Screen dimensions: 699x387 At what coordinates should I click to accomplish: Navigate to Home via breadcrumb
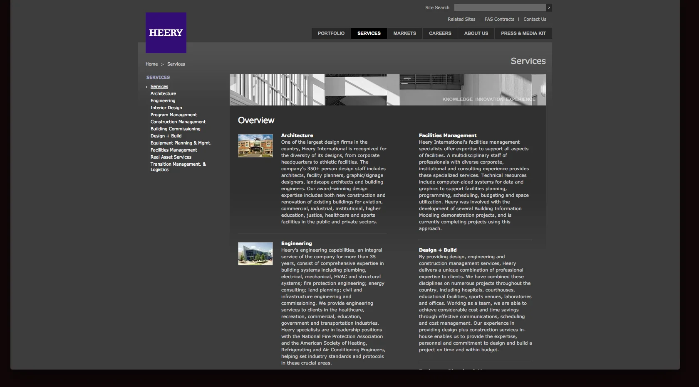[x=151, y=64]
